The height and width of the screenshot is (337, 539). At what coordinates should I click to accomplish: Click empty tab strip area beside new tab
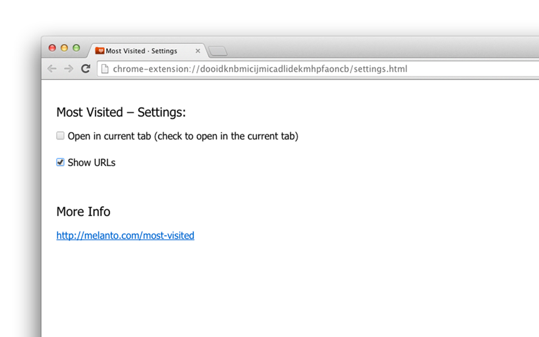[x=379, y=51]
